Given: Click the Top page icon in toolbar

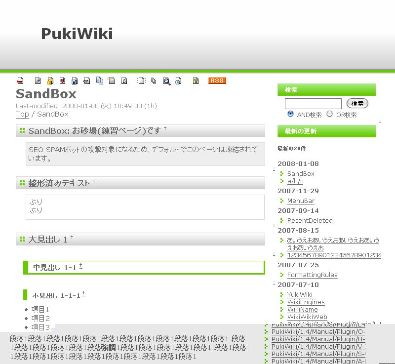Looking at the screenshot, I should point(20,81).
